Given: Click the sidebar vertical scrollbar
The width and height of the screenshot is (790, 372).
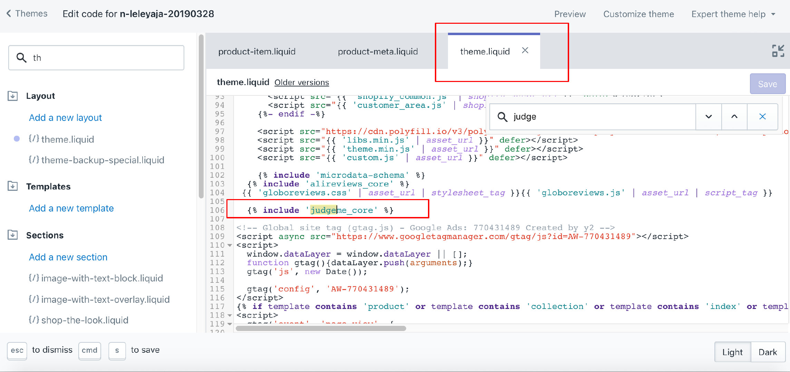Looking at the screenshot, I should pyautogui.click(x=201, y=117).
